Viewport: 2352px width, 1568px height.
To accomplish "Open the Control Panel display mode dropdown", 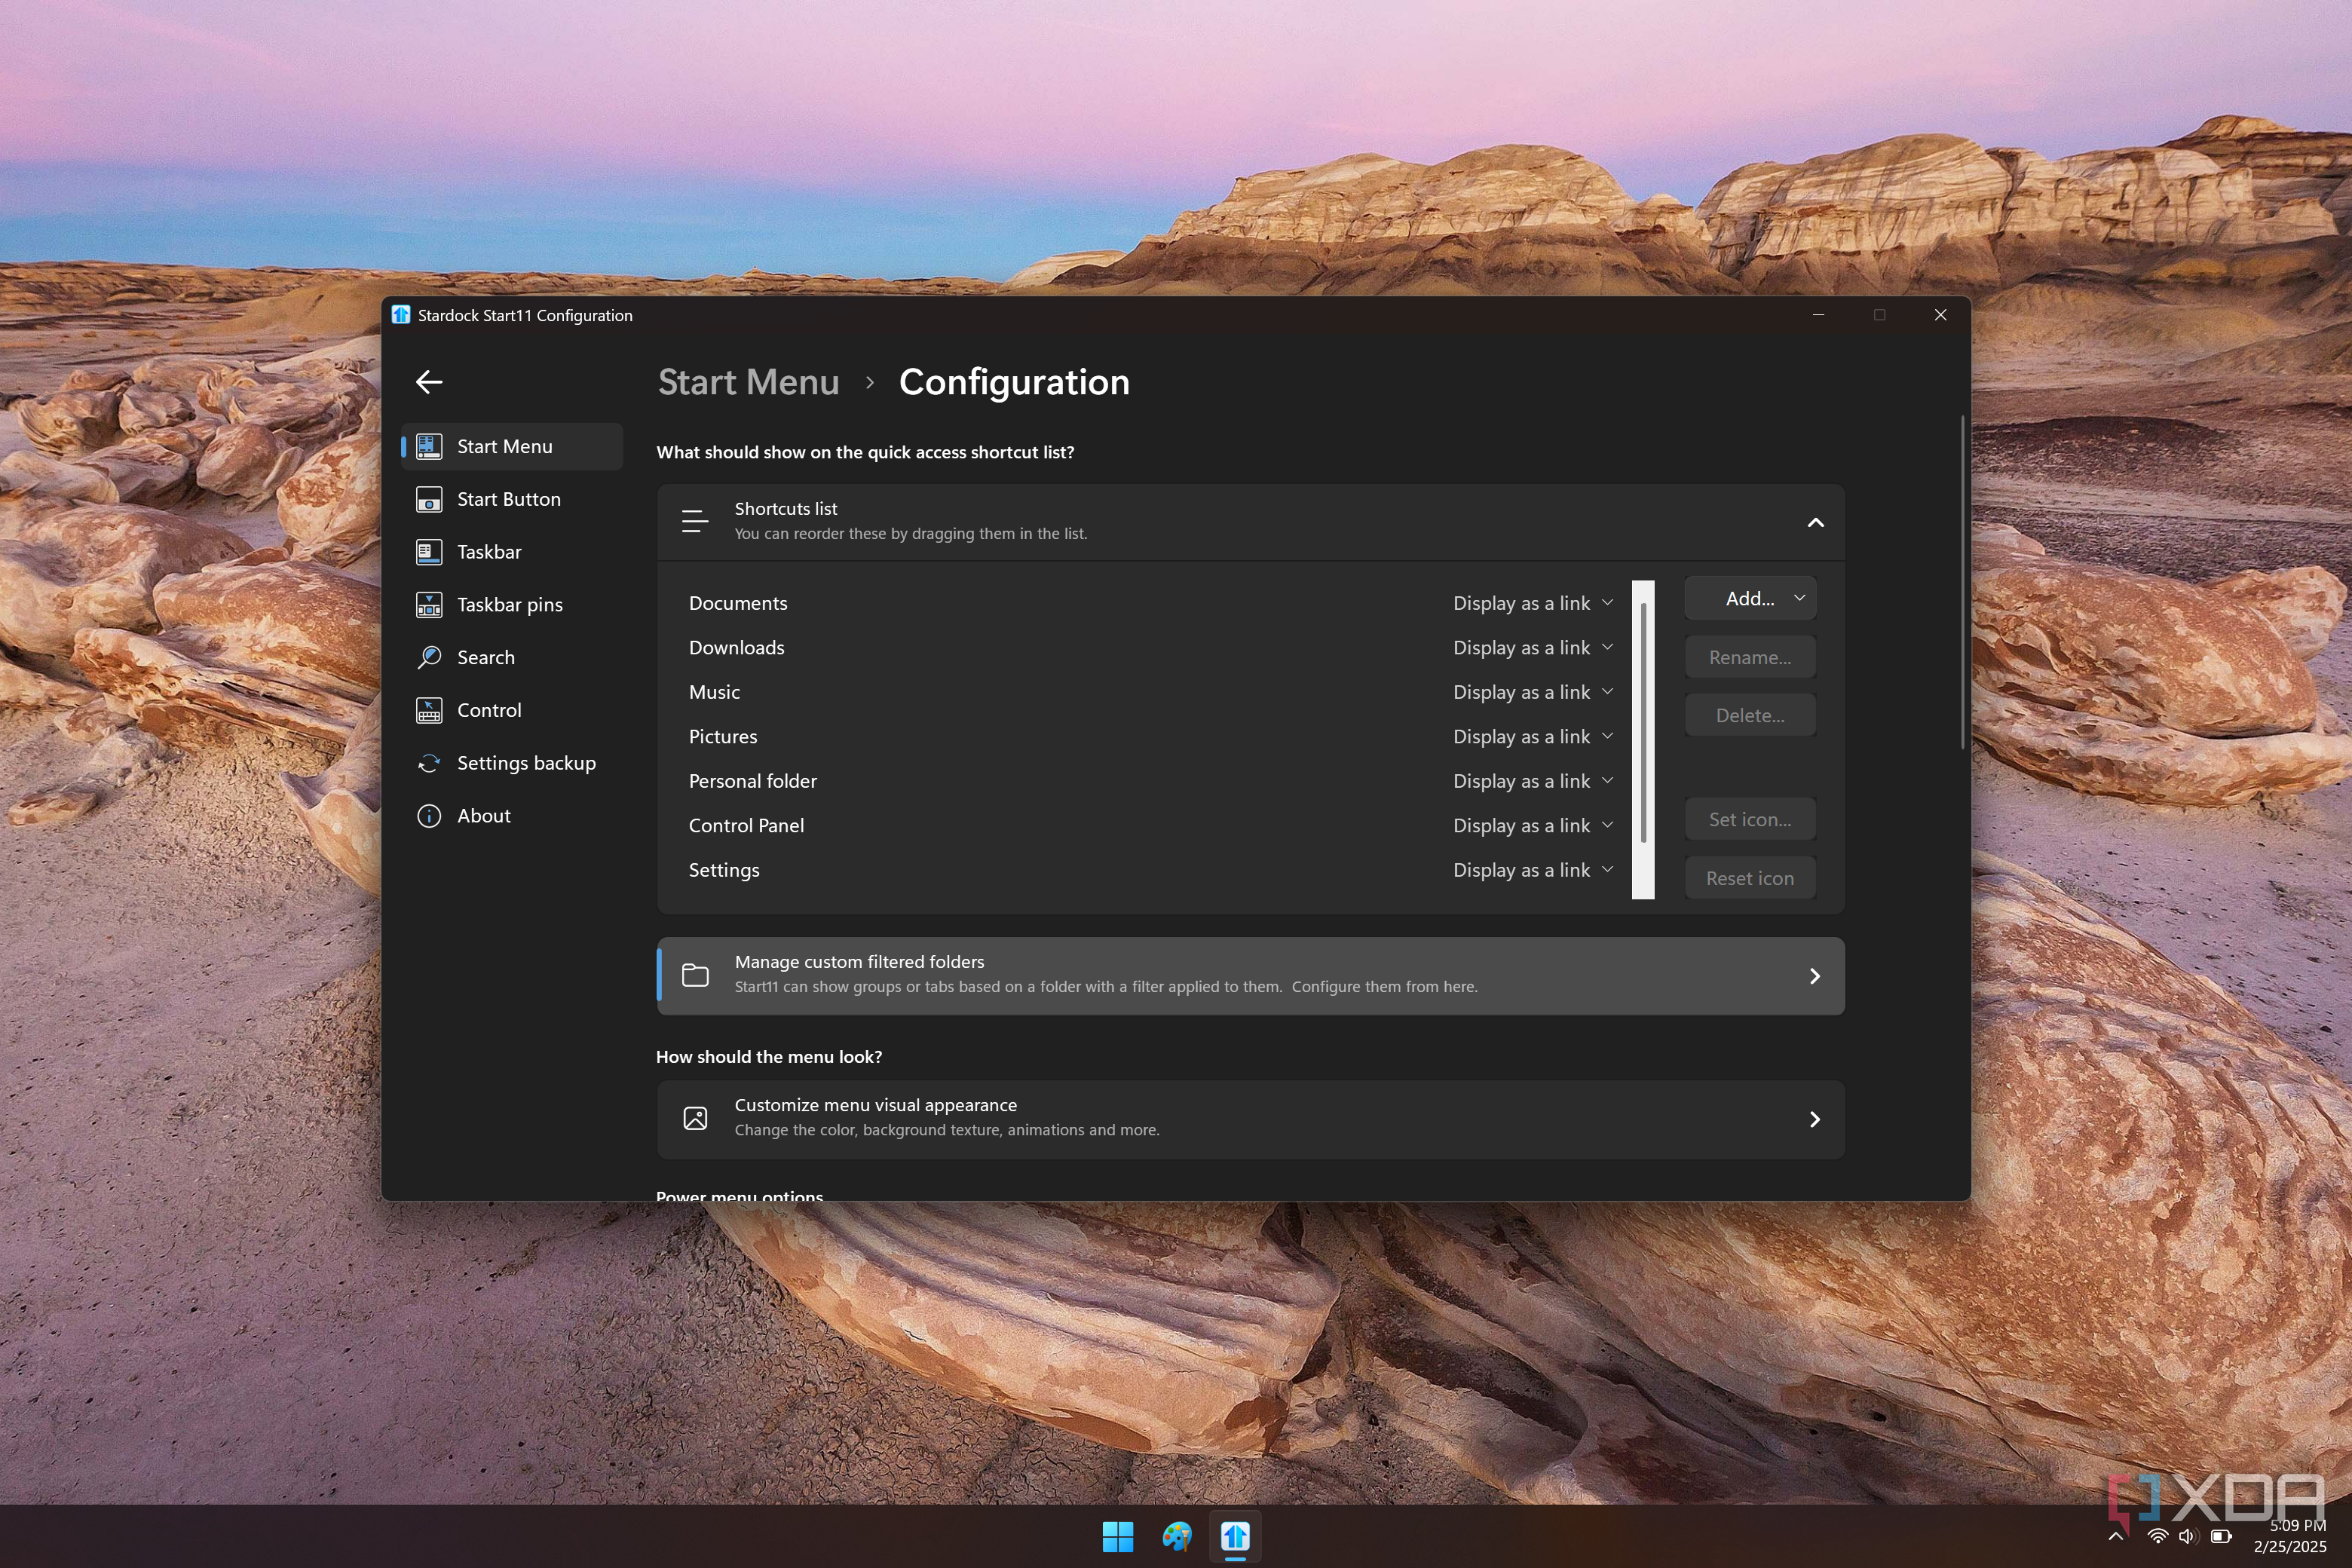I will coord(1533,825).
